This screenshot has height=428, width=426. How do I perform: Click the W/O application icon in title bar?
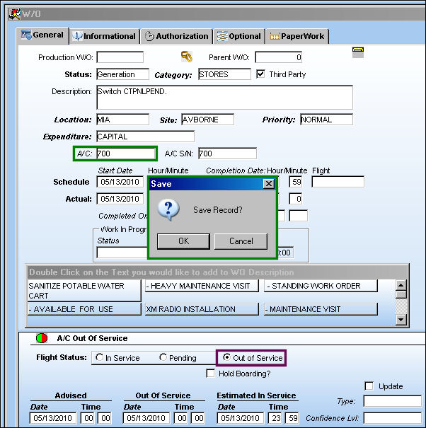pos(14,14)
